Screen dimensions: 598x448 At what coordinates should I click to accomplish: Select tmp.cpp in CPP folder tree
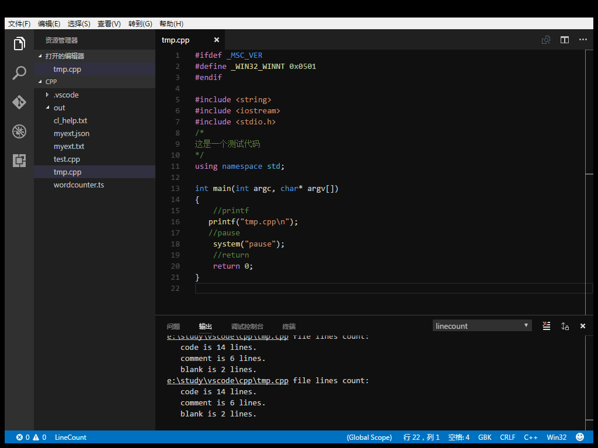coord(95,172)
